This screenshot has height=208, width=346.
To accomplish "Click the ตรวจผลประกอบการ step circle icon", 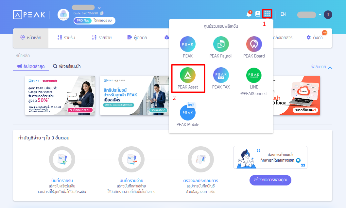I will coord(200,159).
